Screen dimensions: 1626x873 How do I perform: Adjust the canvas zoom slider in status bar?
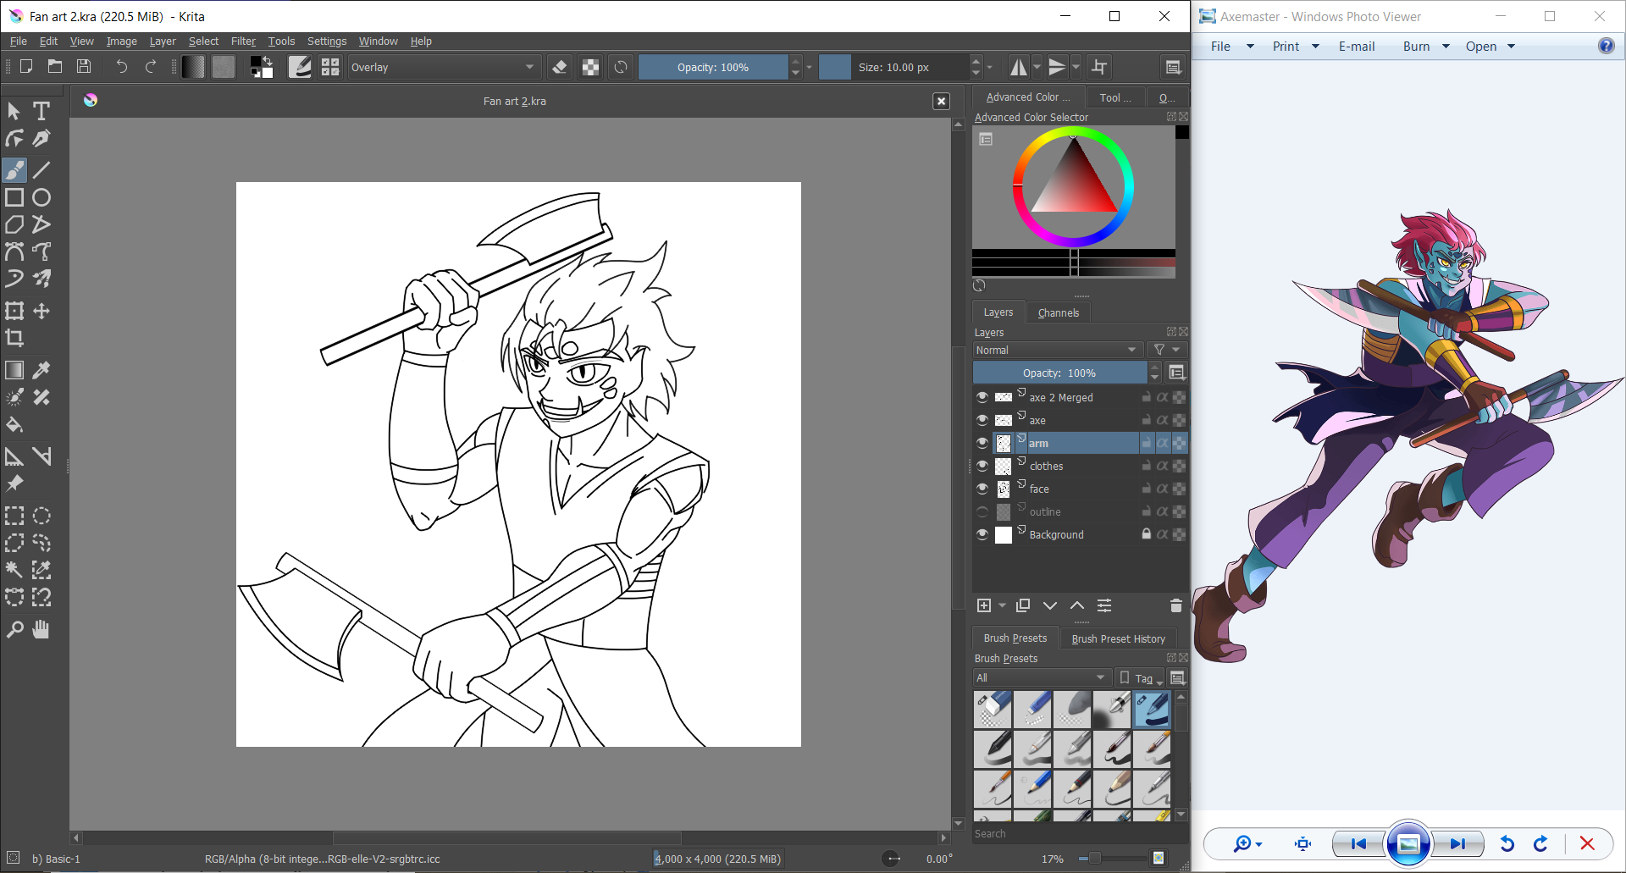[1112, 859]
